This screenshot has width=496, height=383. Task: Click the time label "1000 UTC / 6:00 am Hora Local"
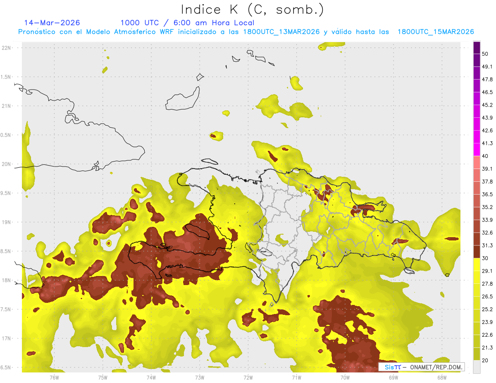(x=187, y=23)
